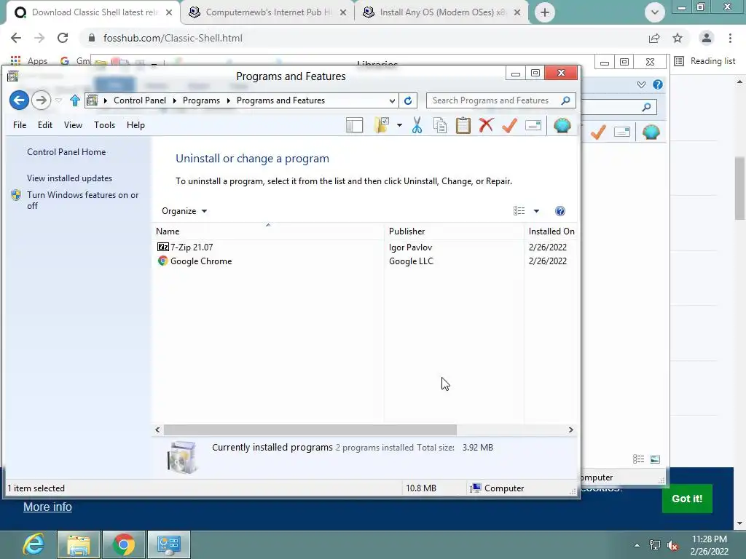Expand the recent locations dropdown arrow

pyautogui.click(x=58, y=100)
